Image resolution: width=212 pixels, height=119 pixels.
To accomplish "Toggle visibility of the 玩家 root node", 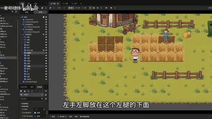I will pos(46,17).
